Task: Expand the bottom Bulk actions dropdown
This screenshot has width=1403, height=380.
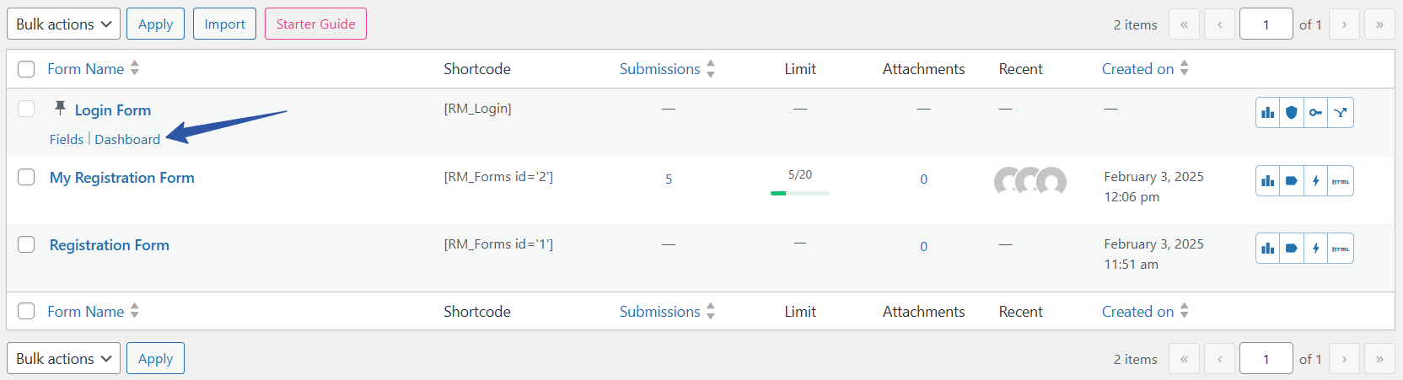Action: [63, 358]
